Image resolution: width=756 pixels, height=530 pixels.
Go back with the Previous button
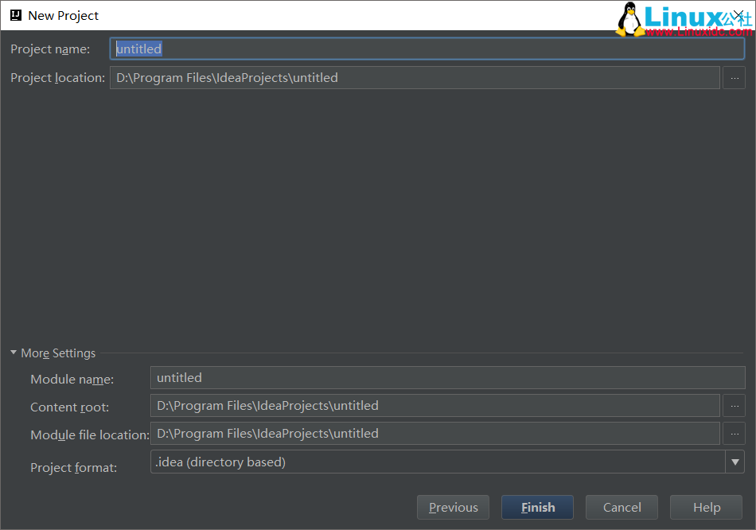click(x=454, y=508)
